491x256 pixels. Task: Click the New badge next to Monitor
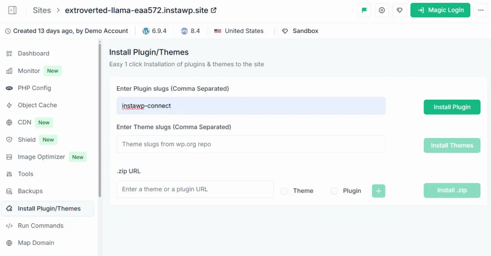pos(53,71)
